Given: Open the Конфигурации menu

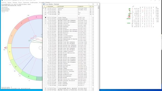Looking at the screenshot, I should pyautogui.click(x=34, y=2).
